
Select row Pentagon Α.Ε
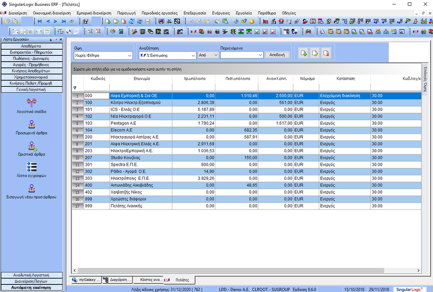tap(246, 124)
